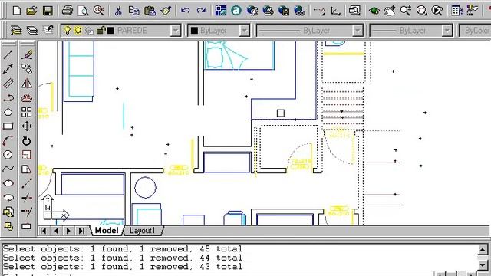Activate Pan Realtime hand icon
This screenshot has width=491, height=276.
click(x=390, y=11)
